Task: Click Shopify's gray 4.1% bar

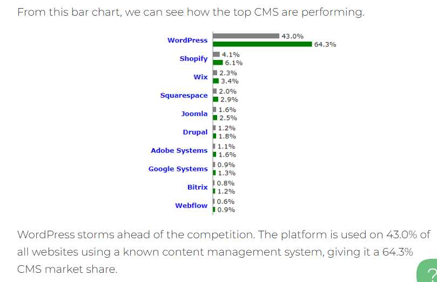Action: (216, 55)
